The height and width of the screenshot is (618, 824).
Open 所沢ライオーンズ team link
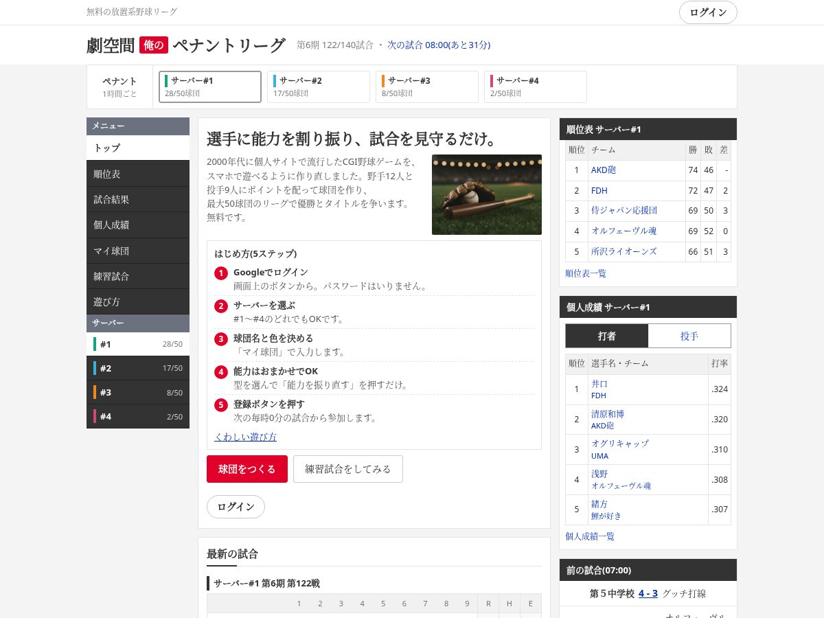pyautogui.click(x=624, y=251)
